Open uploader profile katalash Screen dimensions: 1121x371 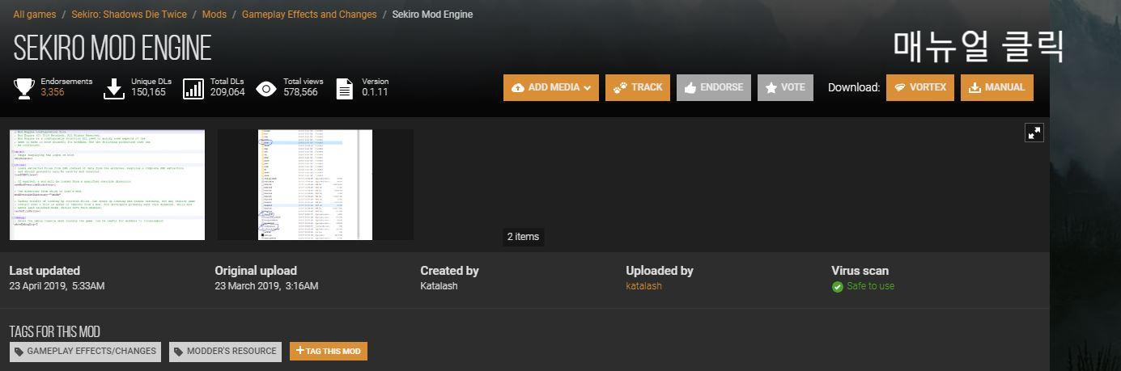643,286
